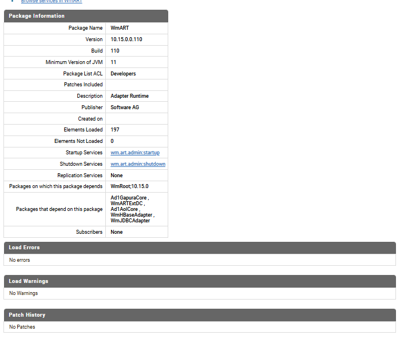
Task: Click the Minimum Version of JVM label
Action: coord(74,62)
